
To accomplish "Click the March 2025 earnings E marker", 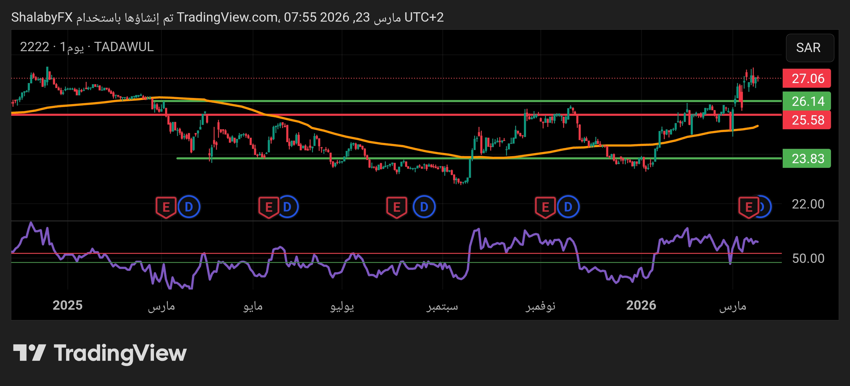I will [x=166, y=207].
